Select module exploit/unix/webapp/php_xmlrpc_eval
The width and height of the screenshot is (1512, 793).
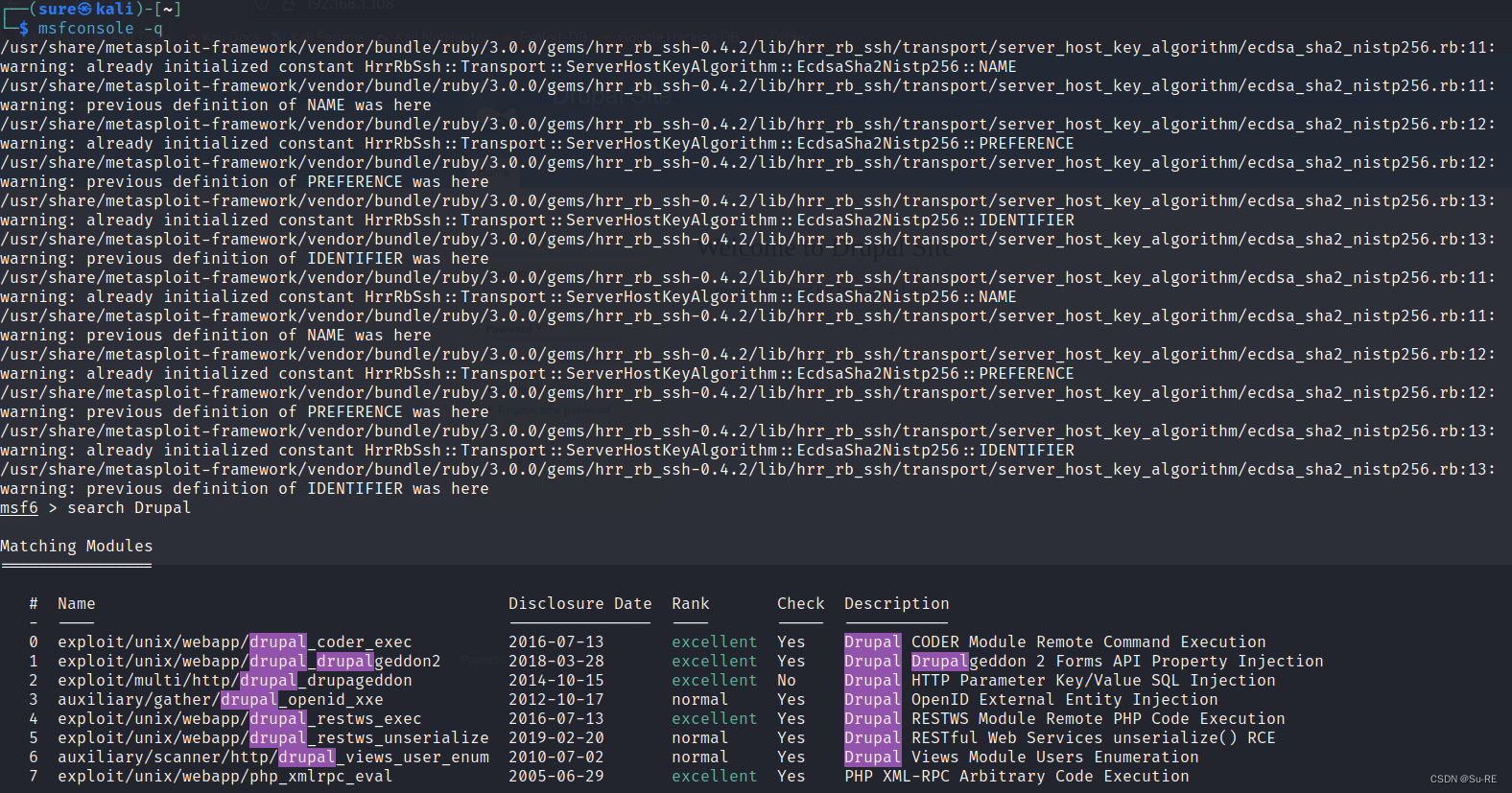click(225, 776)
